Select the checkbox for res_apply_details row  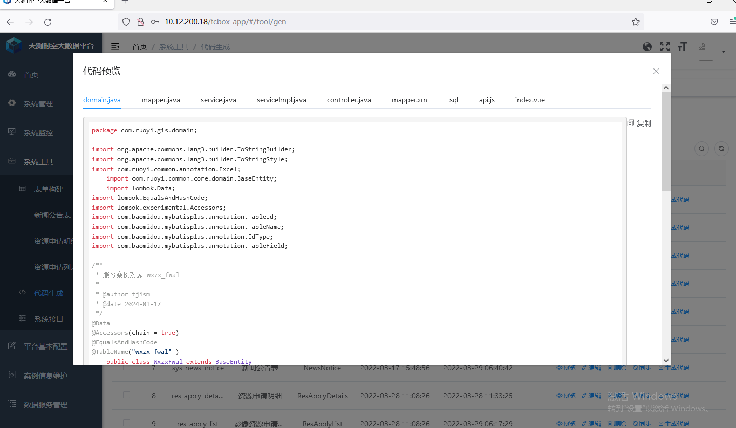pyautogui.click(x=127, y=395)
